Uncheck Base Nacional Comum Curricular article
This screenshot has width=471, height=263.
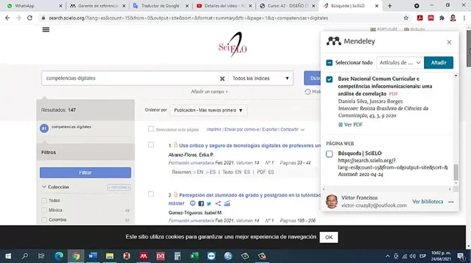(x=329, y=79)
